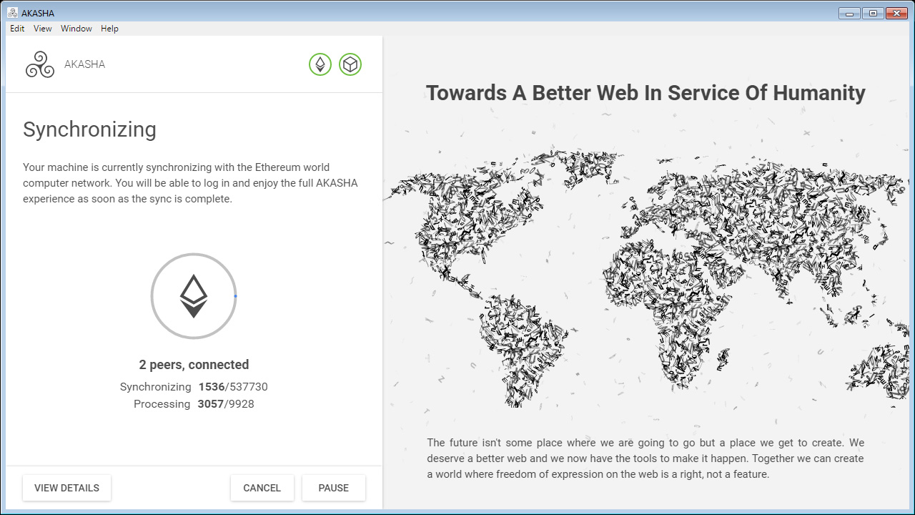Cancel the synchronization
This screenshot has height=515, width=915.
262,488
